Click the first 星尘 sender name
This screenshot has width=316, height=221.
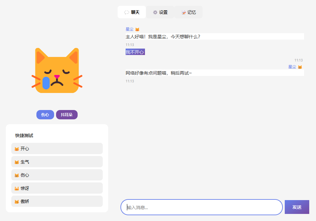[129, 29]
